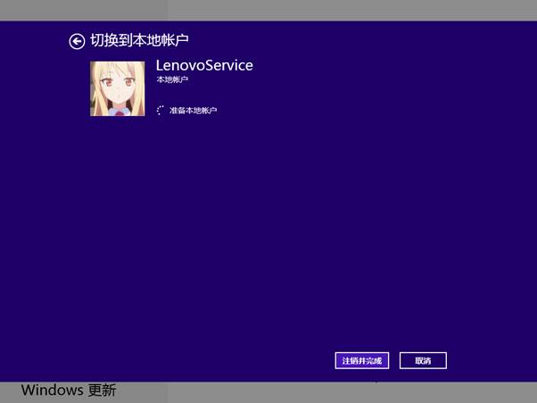Click the 切换到本地帐户 page title
This screenshot has height=403, width=537.
139,40
